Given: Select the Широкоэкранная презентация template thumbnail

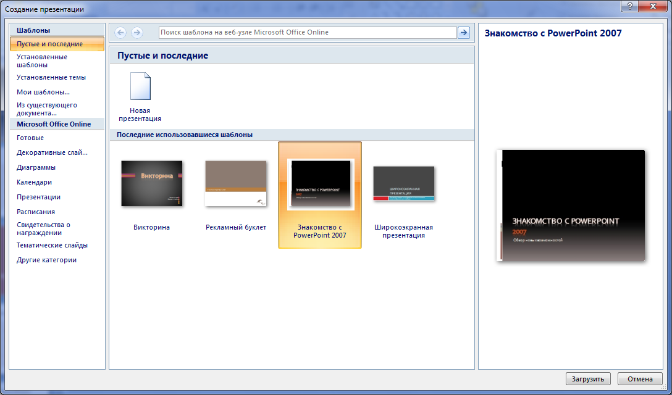Looking at the screenshot, I should pos(404,184).
